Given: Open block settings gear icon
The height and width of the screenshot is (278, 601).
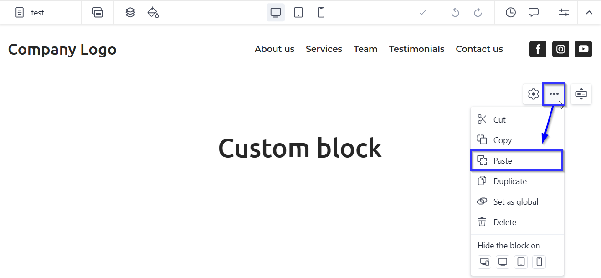Looking at the screenshot, I should (533, 94).
